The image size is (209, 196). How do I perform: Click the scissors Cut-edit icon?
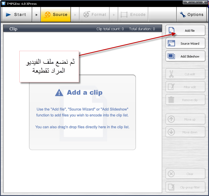click(x=171, y=74)
